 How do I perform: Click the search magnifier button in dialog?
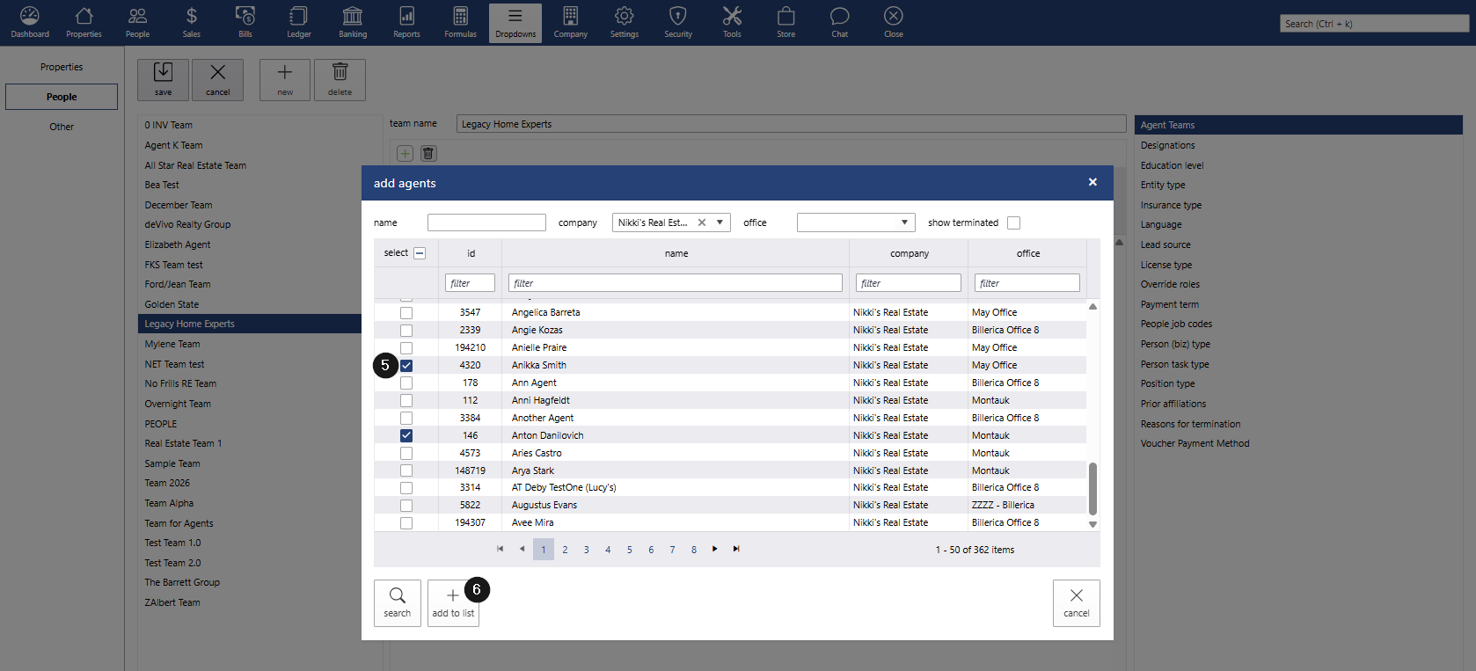point(398,602)
